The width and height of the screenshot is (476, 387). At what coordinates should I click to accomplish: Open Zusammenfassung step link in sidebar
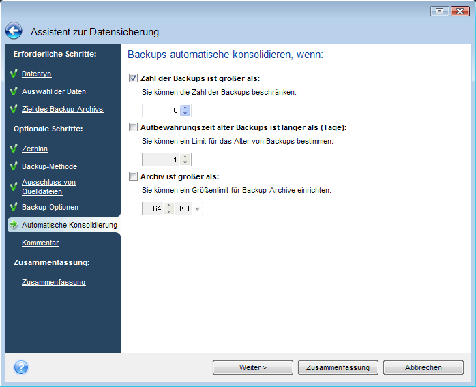click(53, 282)
